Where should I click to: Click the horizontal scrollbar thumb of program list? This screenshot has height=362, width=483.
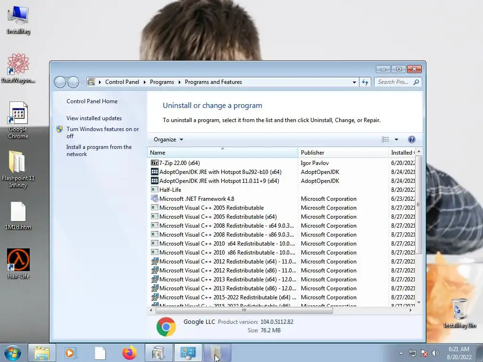pos(244,310)
